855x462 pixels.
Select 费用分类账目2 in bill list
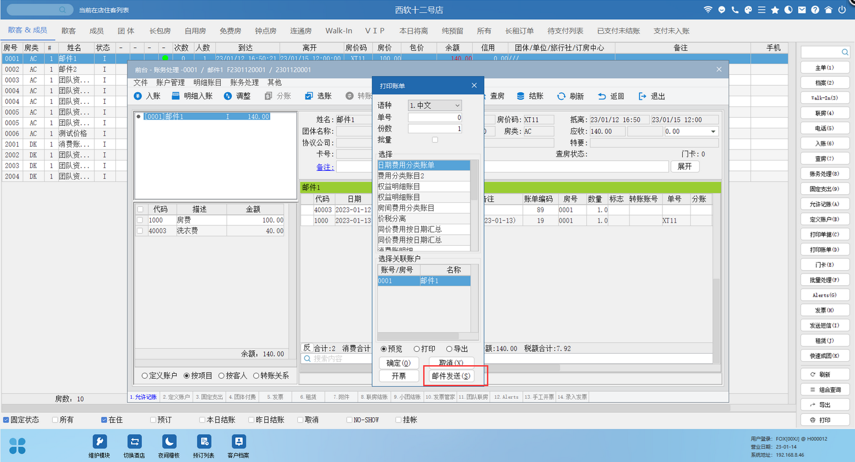coord(424,176)
